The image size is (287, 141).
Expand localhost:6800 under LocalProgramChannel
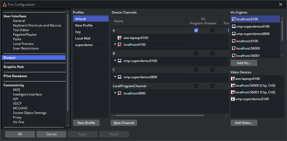(x=115, y=93)
